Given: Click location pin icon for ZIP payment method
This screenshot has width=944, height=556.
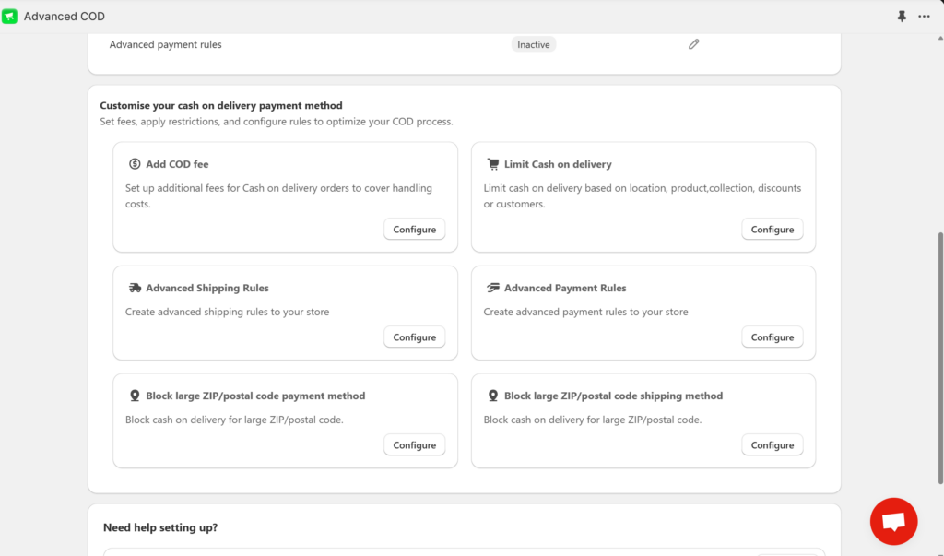Looking at the screenshot, I should coord(135,396).
